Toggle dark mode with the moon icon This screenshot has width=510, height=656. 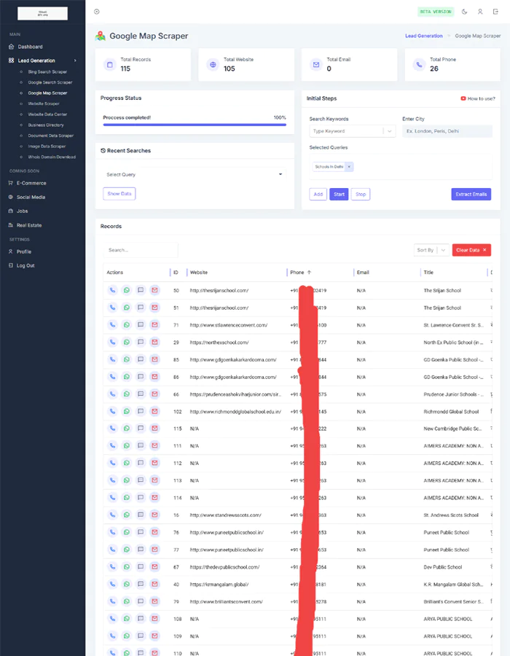[x=465, y=12]
